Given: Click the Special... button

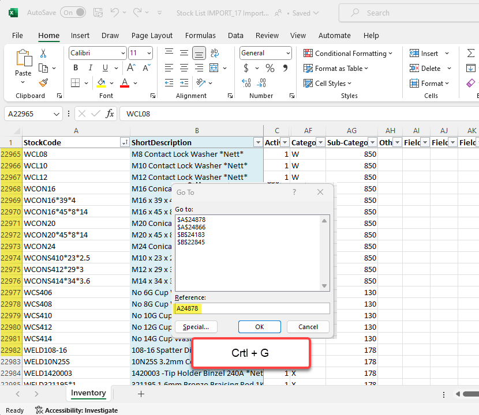Looking at the screenshot, I should (196, 327).
